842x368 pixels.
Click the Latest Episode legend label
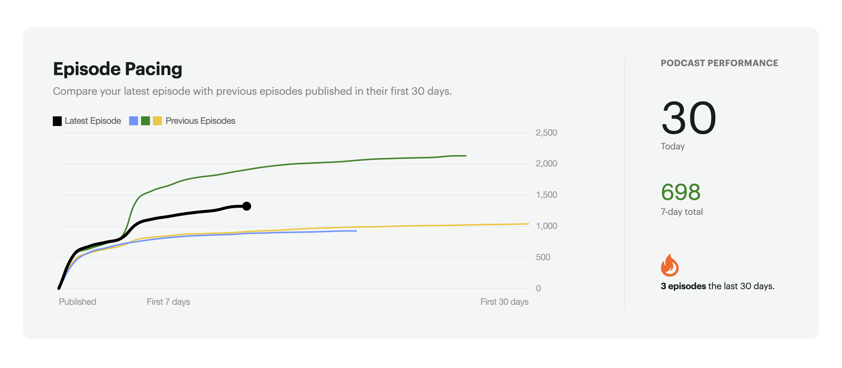coord(93,121)
